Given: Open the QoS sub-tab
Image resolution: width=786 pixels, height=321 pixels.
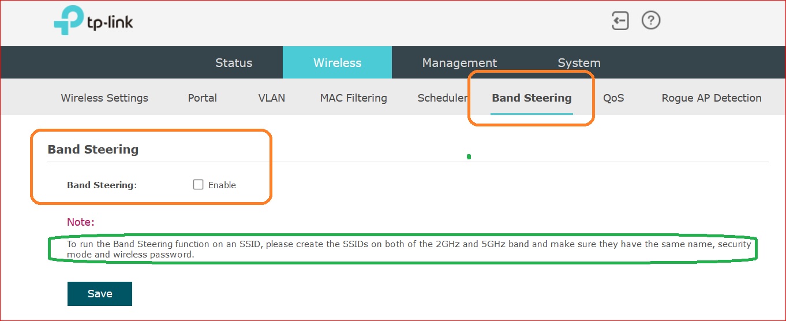Looking at the screenshot, I should 613,98.
